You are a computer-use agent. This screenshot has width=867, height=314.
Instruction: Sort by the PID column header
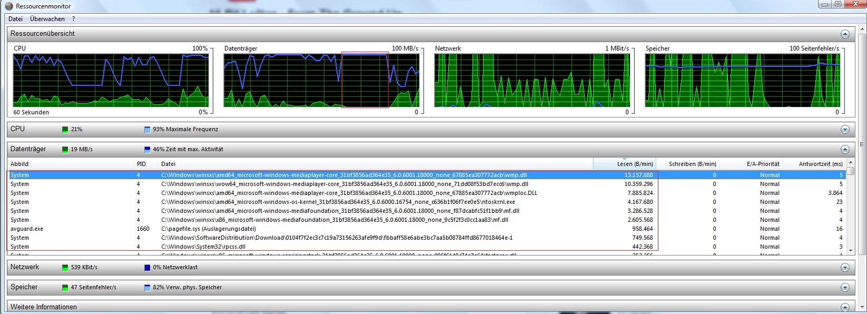pos(146,164)
